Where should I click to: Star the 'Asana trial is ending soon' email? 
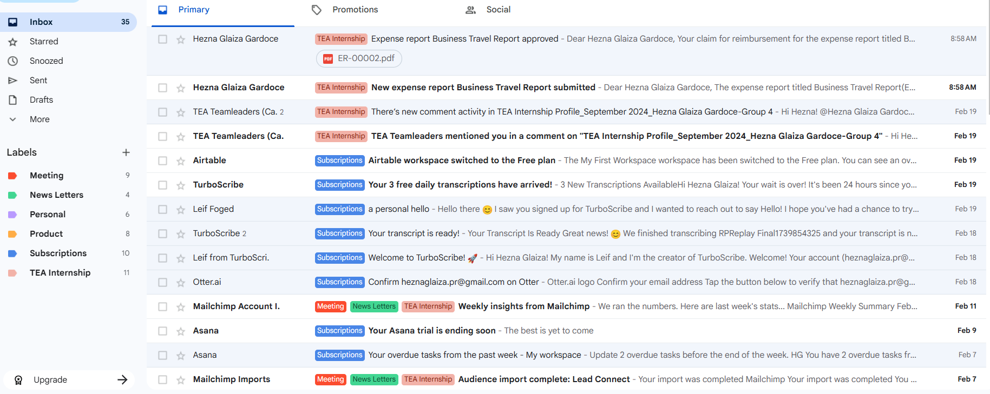point(181,331)
